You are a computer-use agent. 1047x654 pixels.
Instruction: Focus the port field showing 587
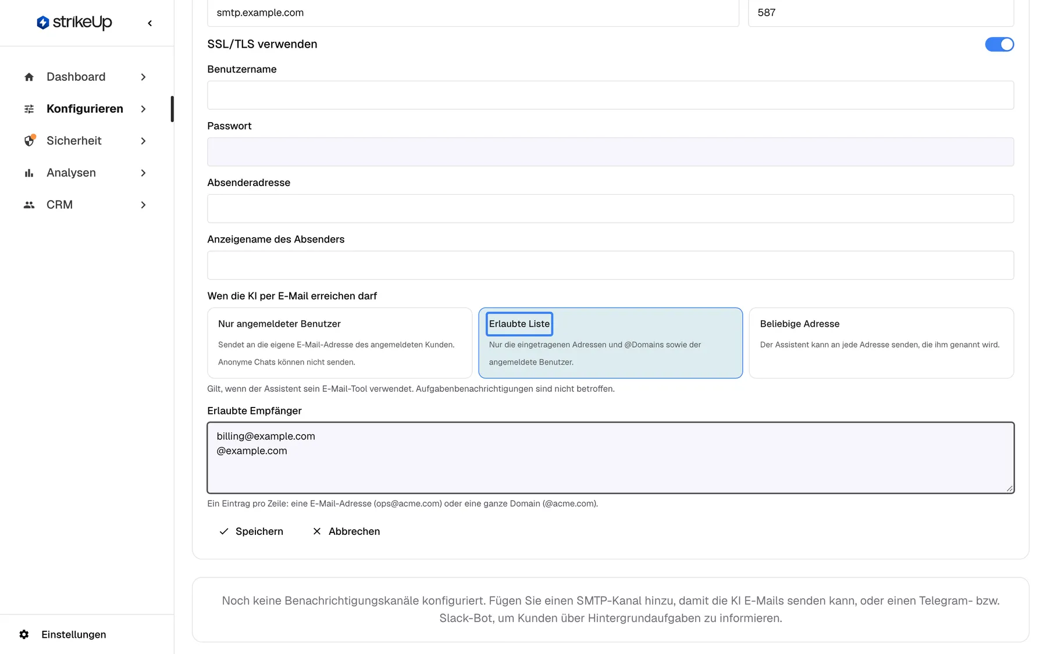click(881, 13)
